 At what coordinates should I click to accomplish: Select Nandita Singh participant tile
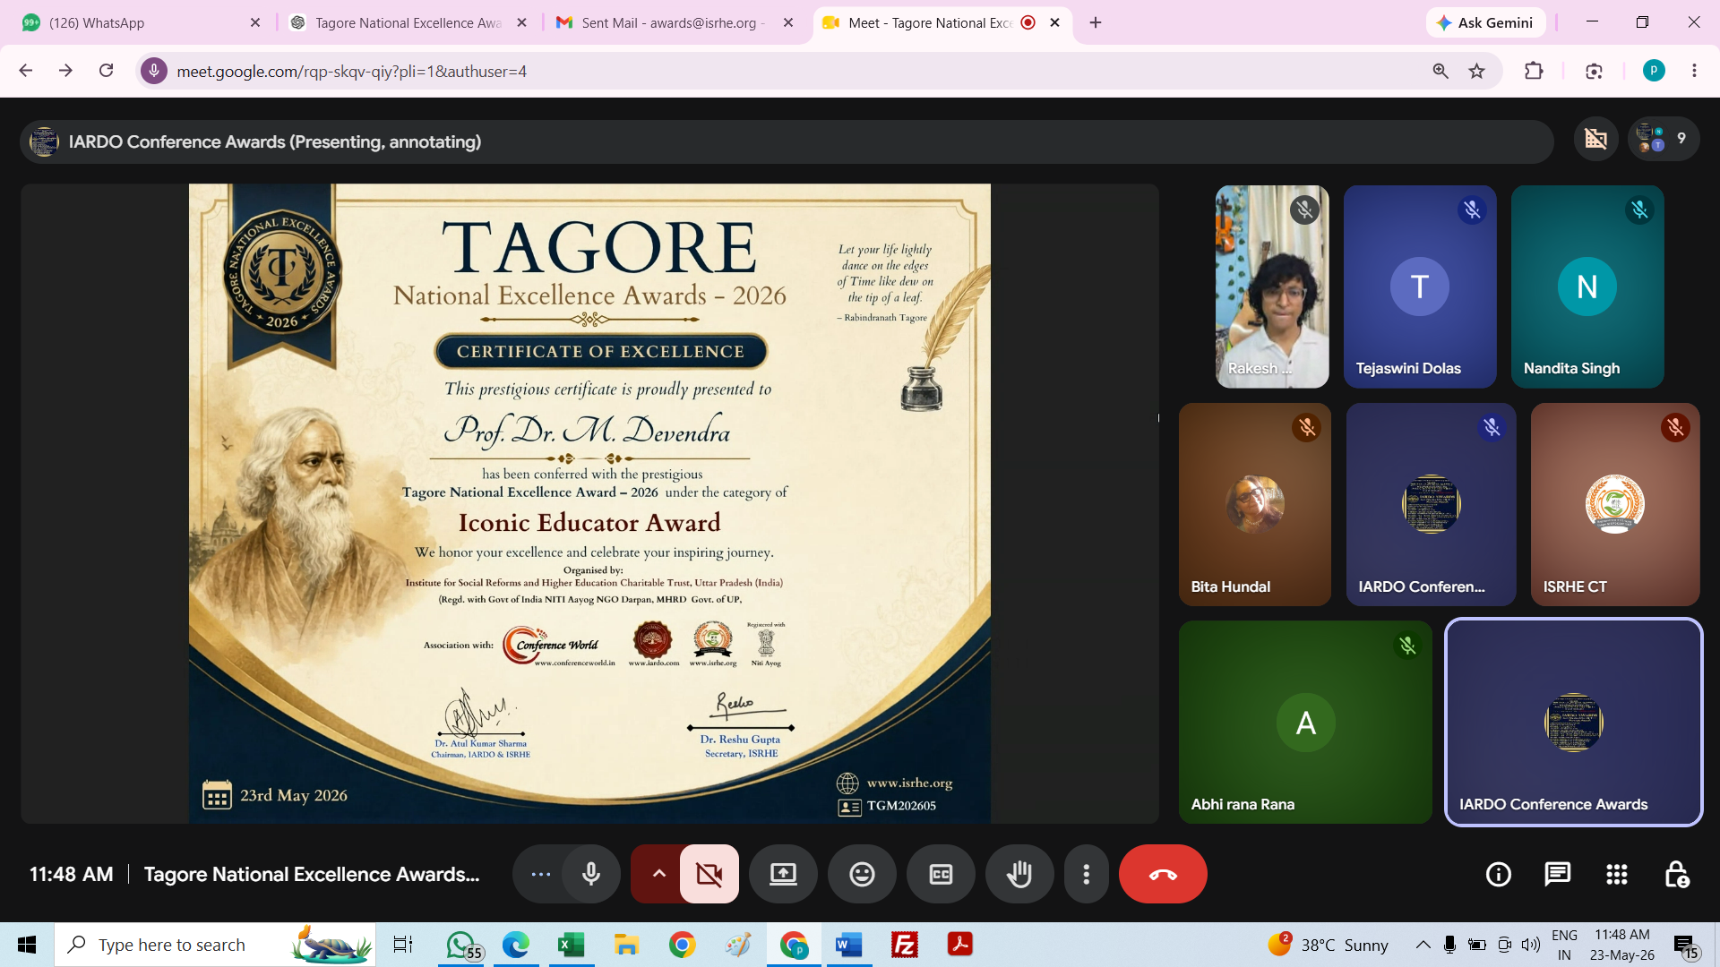coord(1587,287)
